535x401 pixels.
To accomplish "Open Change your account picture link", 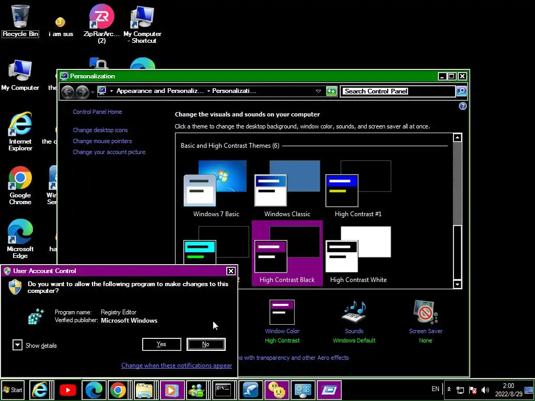I will (109, 152).
